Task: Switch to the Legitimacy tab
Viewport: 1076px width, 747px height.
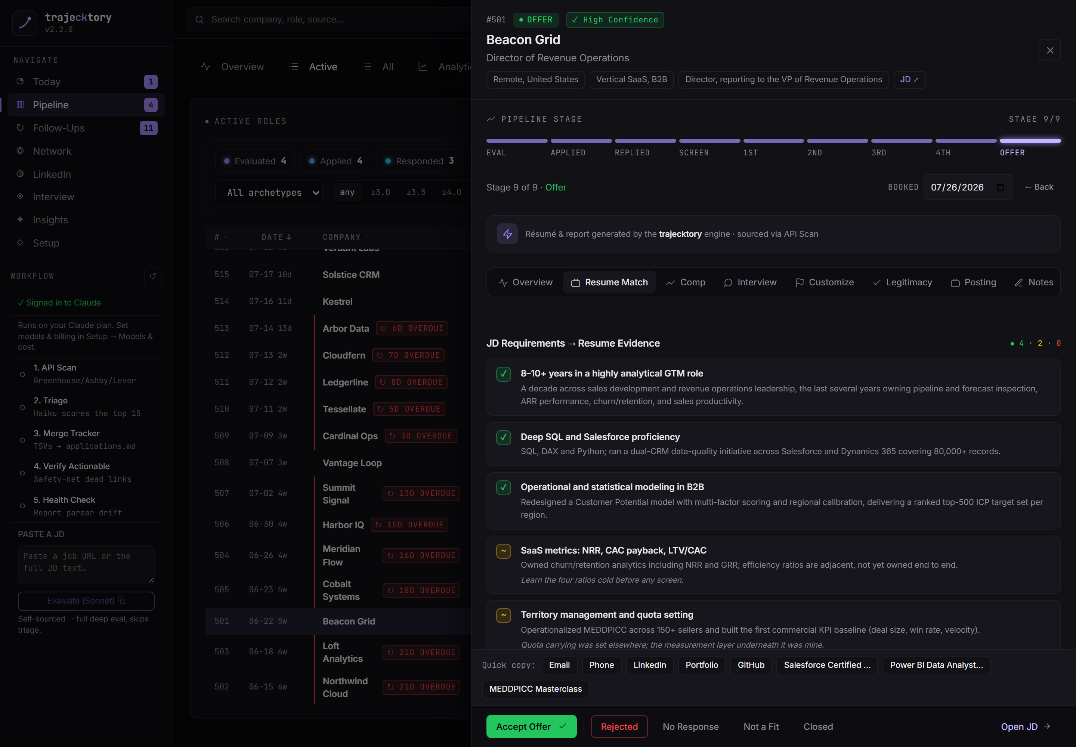Action: point(902,282)
